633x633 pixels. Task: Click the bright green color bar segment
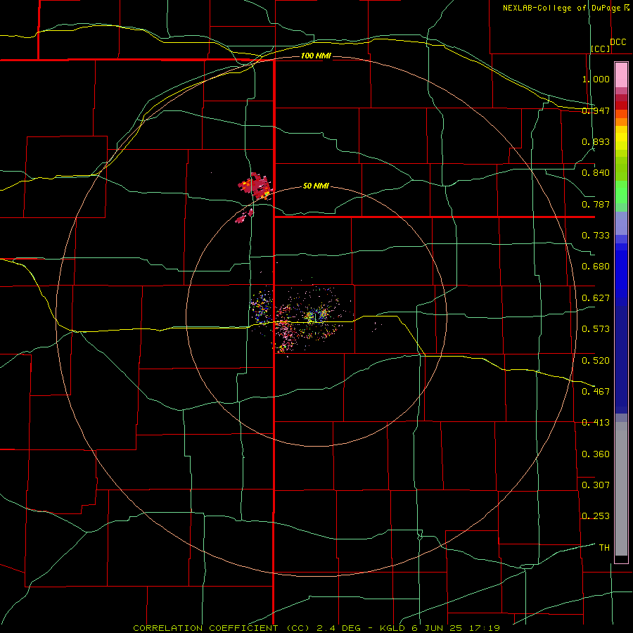point(621,192)
